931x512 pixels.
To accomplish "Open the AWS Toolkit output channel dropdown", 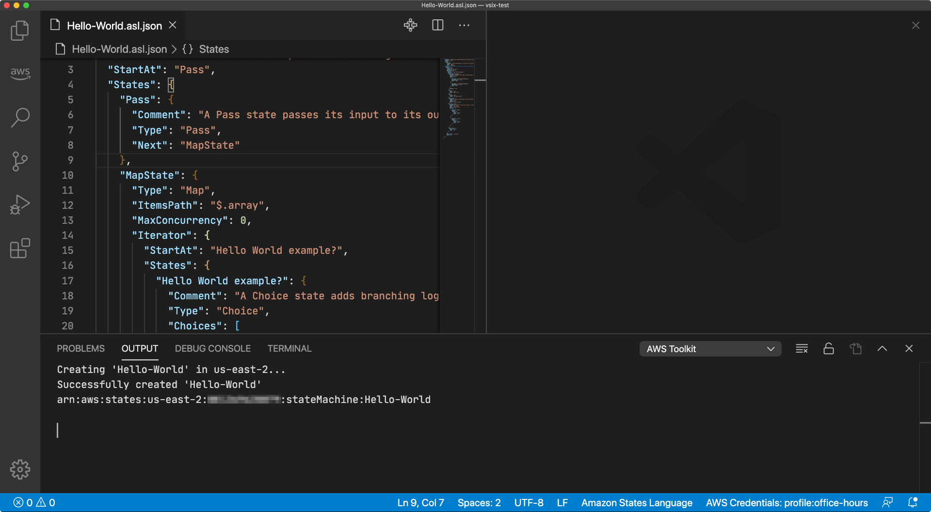I will (710, 349).
